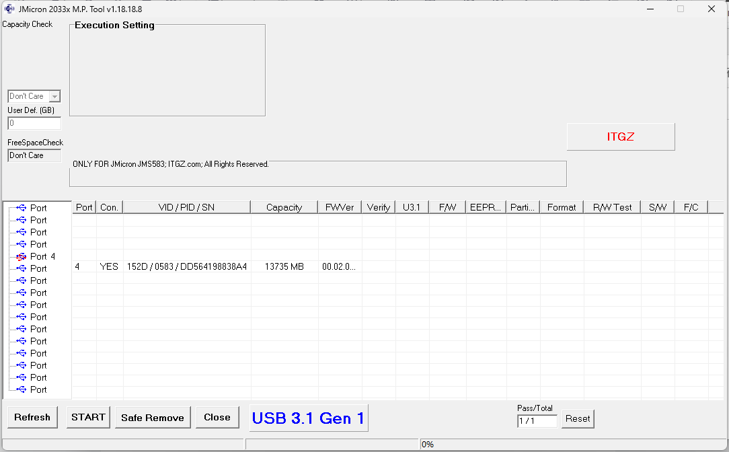Click the YES connection cell

109,267
